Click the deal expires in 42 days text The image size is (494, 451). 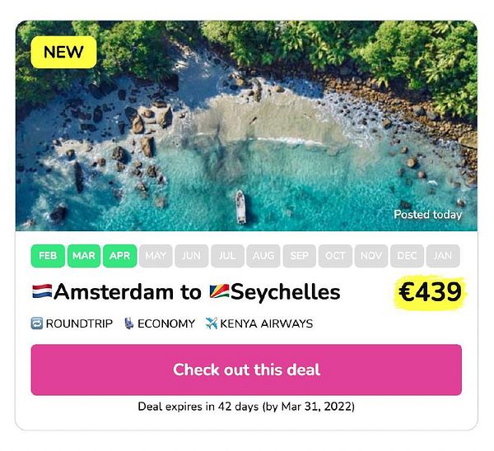pos(246,407)
